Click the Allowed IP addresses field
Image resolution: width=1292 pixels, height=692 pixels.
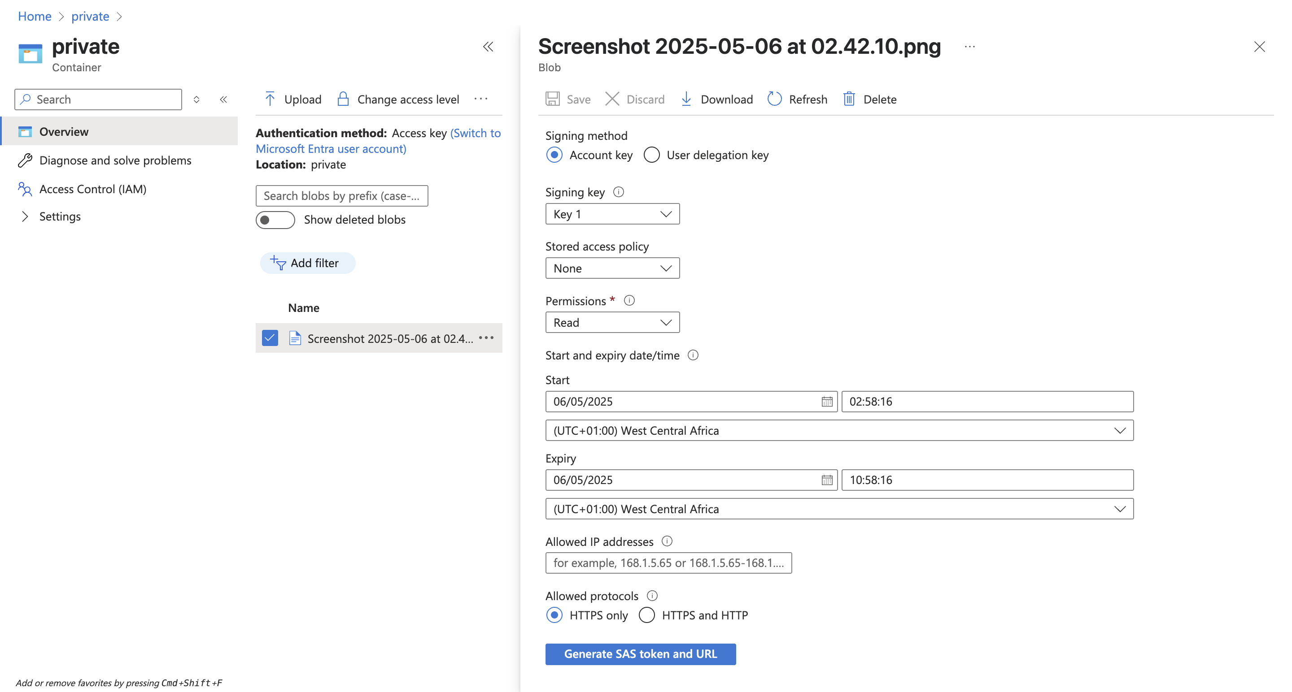coord(668,563)
